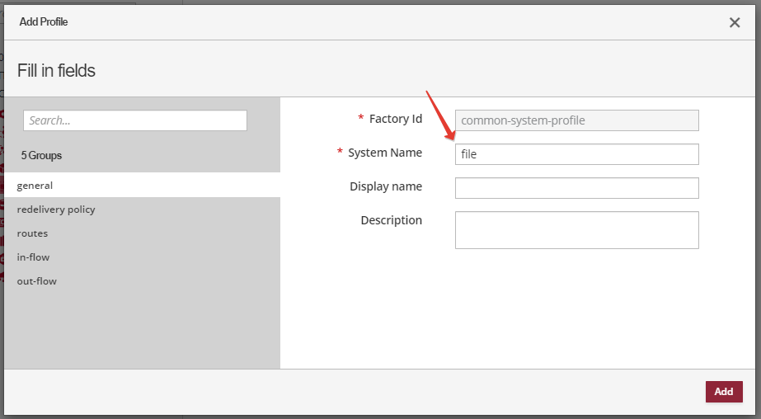Open the in-flow group
The image size is (761, 419).
(x=33, y=257)
